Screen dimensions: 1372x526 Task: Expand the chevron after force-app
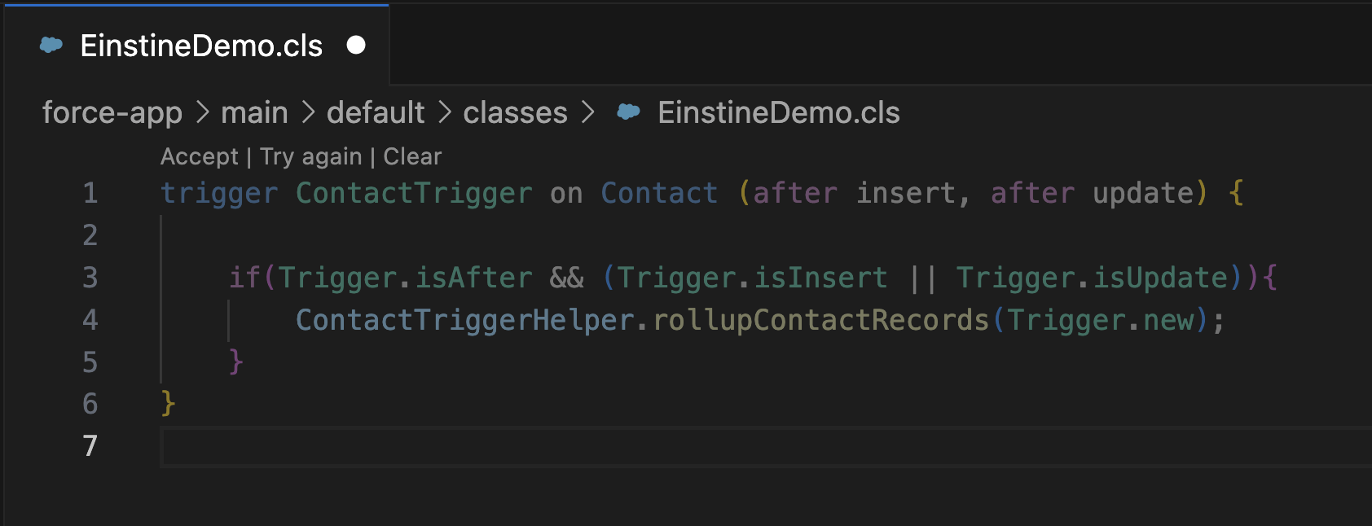(203, 113)
